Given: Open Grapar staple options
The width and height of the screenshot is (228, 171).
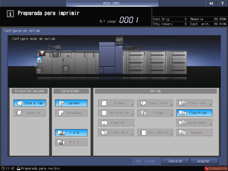Looking at the screenshot, I should click(x=116, y=103).
